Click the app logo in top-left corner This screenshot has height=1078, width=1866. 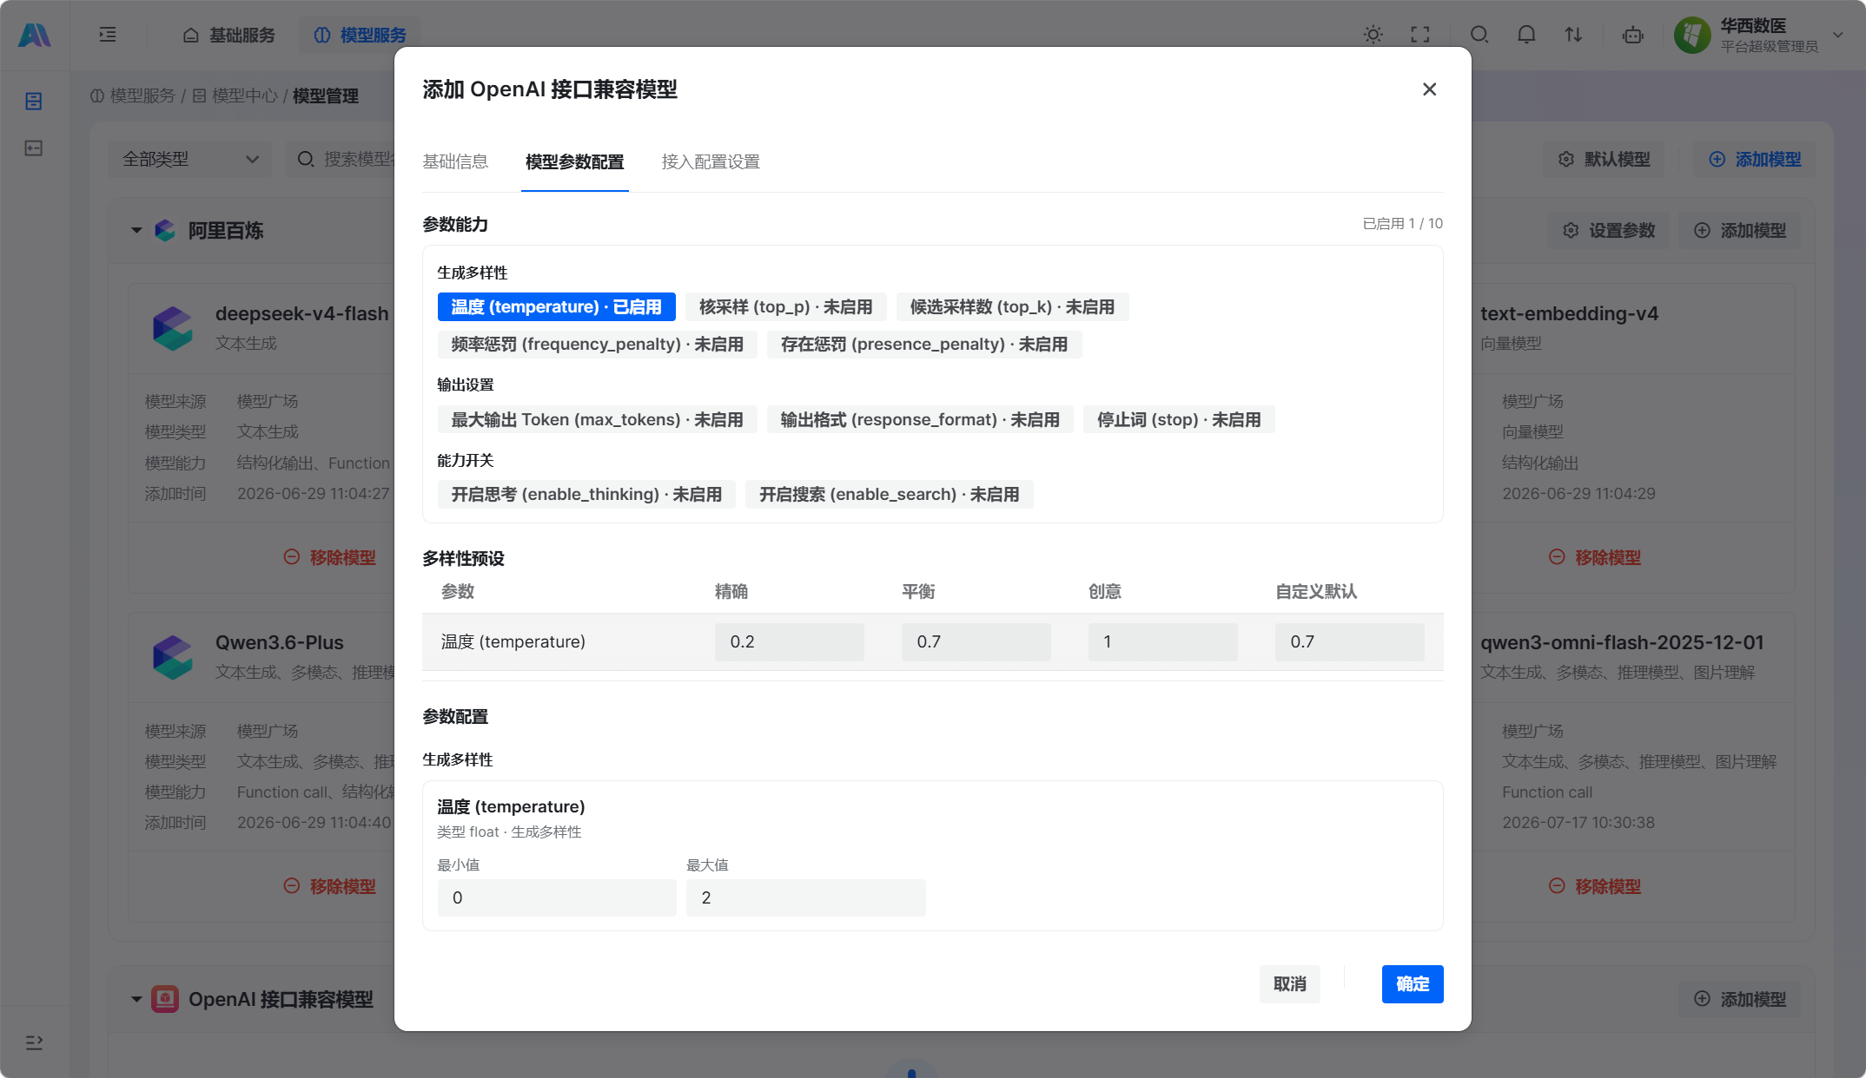point(35,35)
